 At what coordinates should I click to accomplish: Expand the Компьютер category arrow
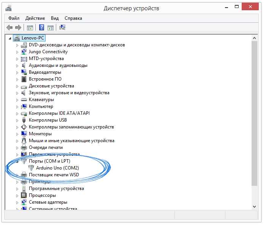[x=17, y=107]
